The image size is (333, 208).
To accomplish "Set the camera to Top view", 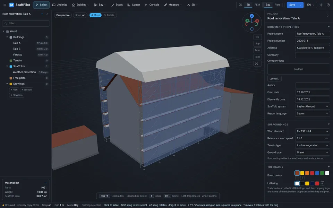I will tap(258, 44).
